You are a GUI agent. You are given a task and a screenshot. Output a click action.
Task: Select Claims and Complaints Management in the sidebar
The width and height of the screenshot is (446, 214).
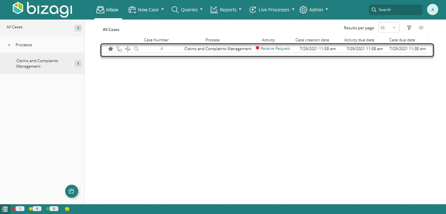click(x=42, y=64)
